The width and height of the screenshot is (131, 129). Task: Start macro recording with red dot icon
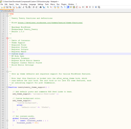point(87,7)
